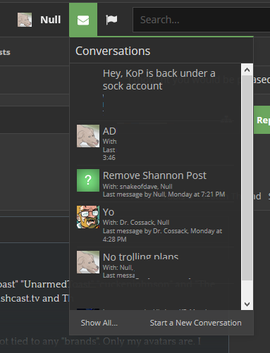This screenshot has height=353, width=270.
Task: Open the Null username menu
Action: tap(51, 20)
